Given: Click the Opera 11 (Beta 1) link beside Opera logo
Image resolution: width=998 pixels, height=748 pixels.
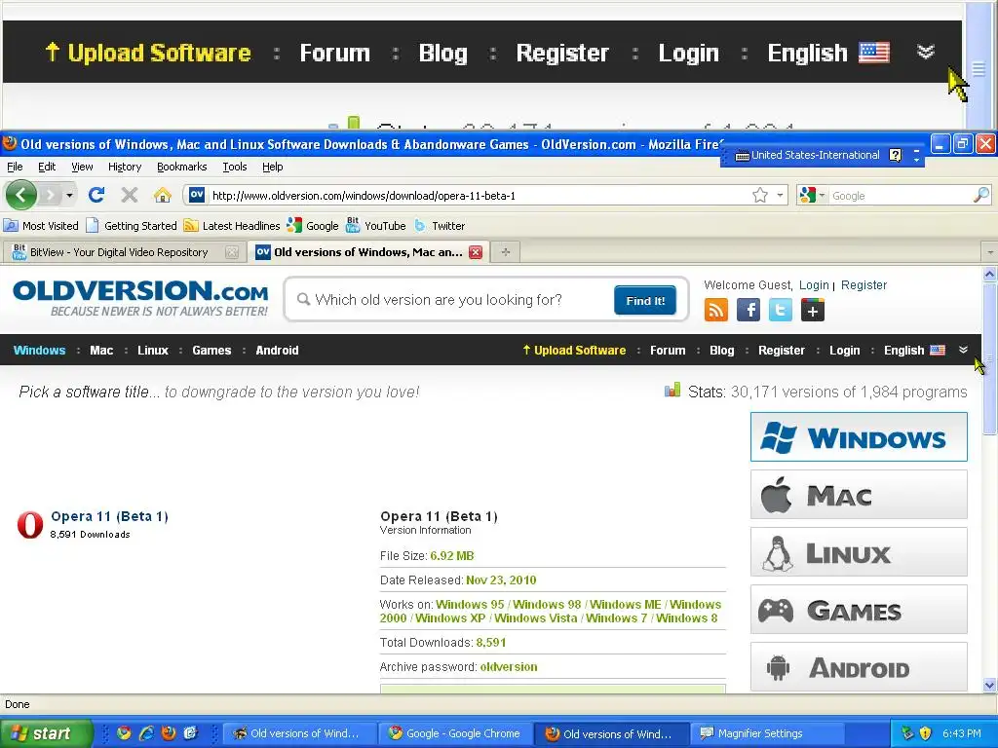Looking at the screenshot, I should [x=109, y=516].
